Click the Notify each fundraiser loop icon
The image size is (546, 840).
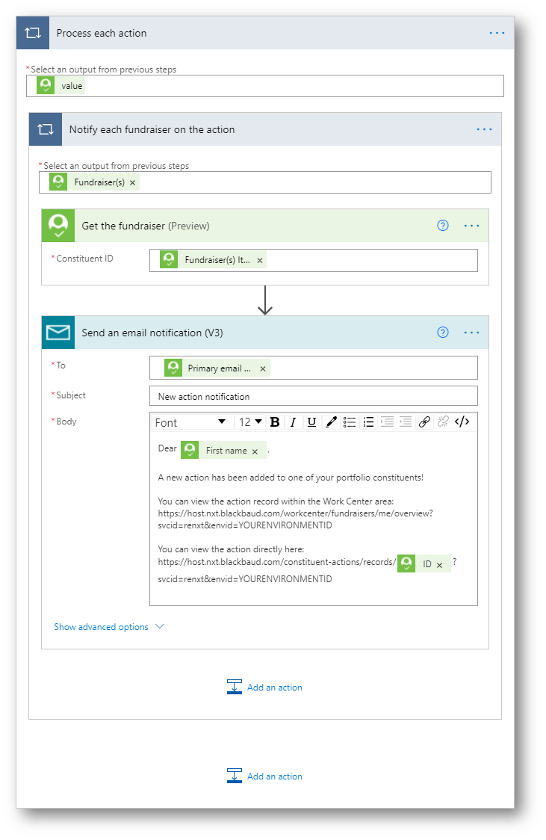[46, 129]
